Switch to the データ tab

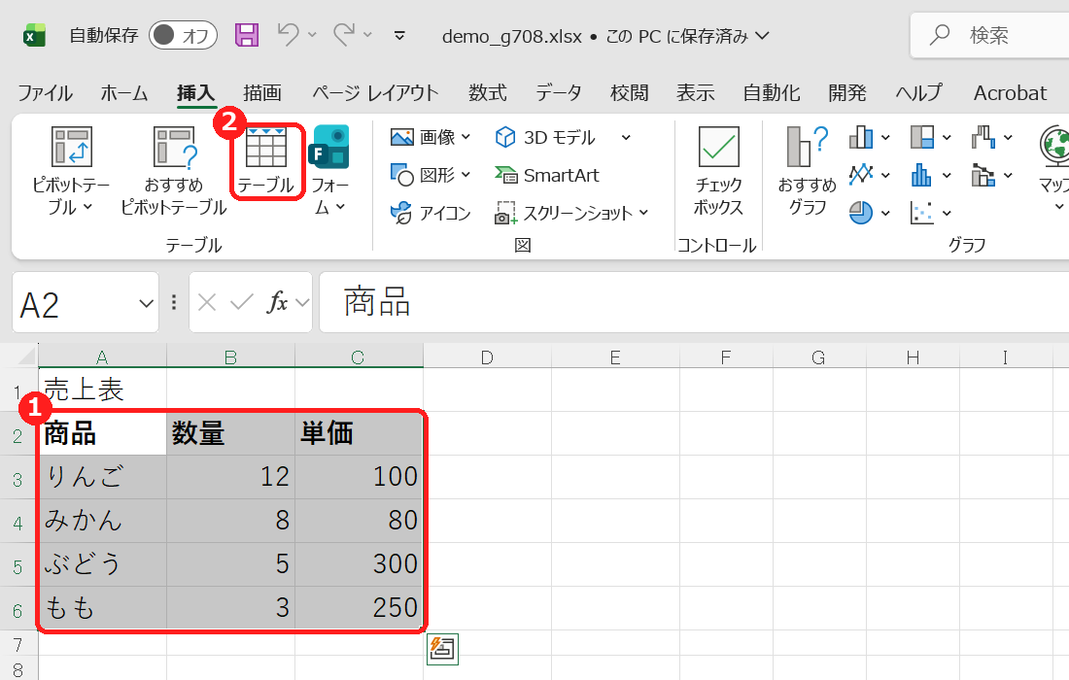[x=559, y=92]
